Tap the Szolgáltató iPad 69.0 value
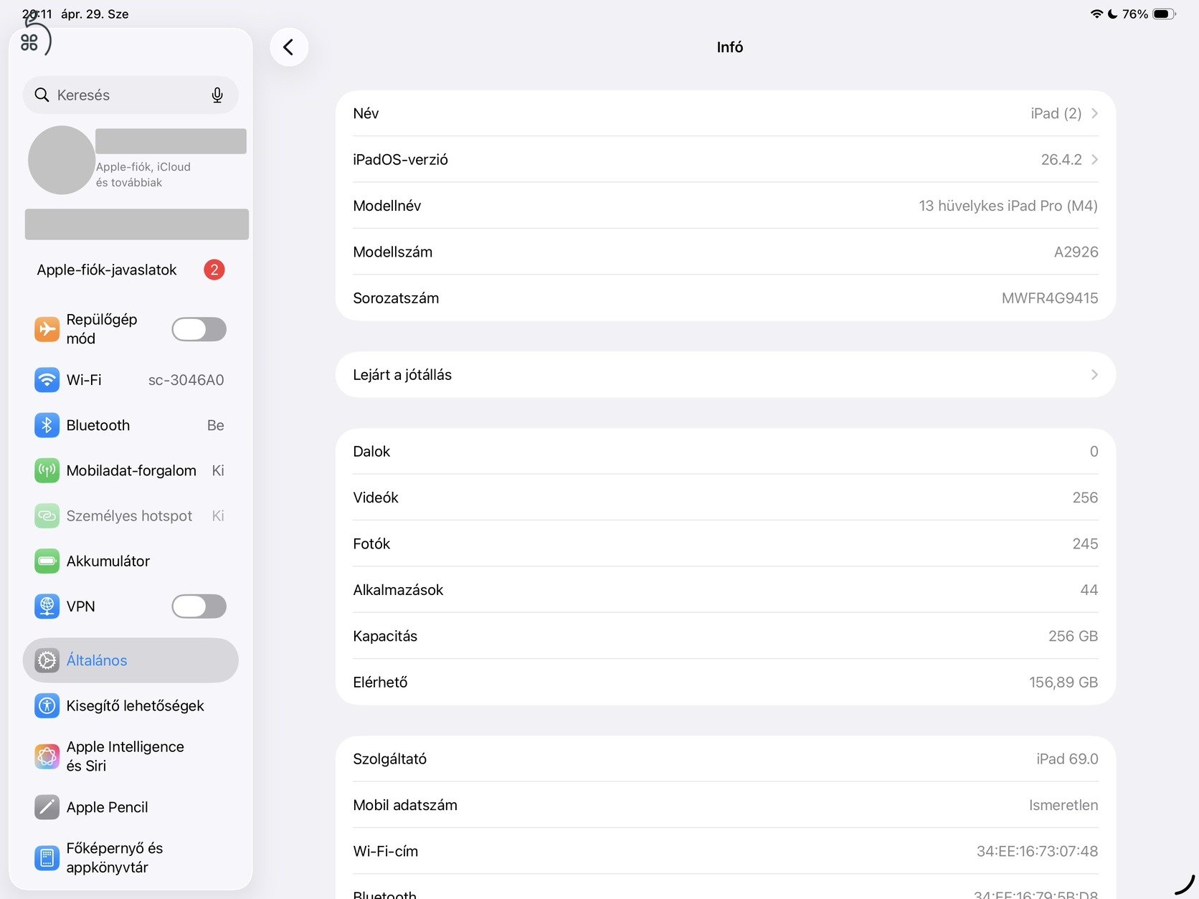Screen dimensions: 1199x899 pyautogui.click(x=1067, y=758)
